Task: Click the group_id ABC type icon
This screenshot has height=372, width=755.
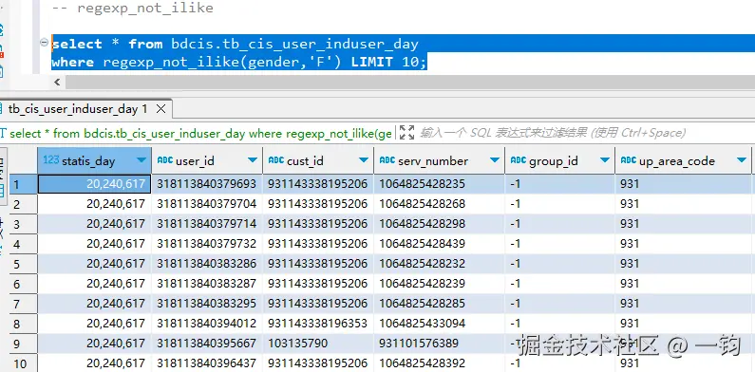Action: coord(519,159)
